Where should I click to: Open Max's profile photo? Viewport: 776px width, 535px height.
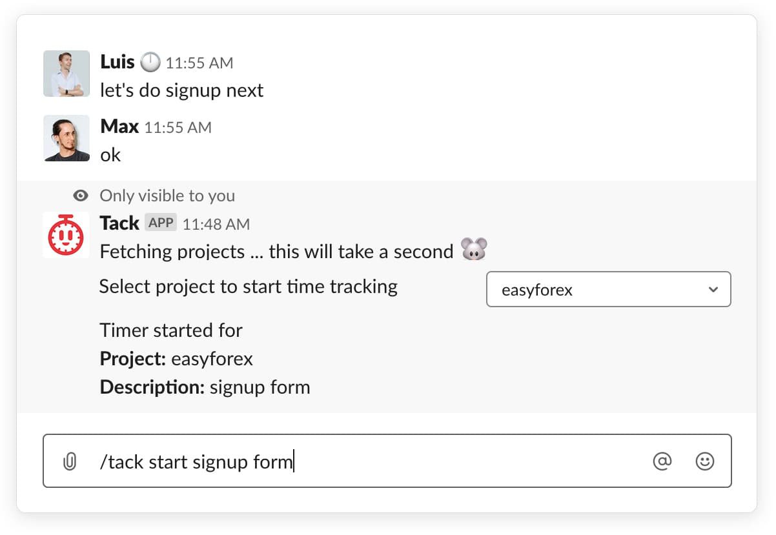click(66, 138)
